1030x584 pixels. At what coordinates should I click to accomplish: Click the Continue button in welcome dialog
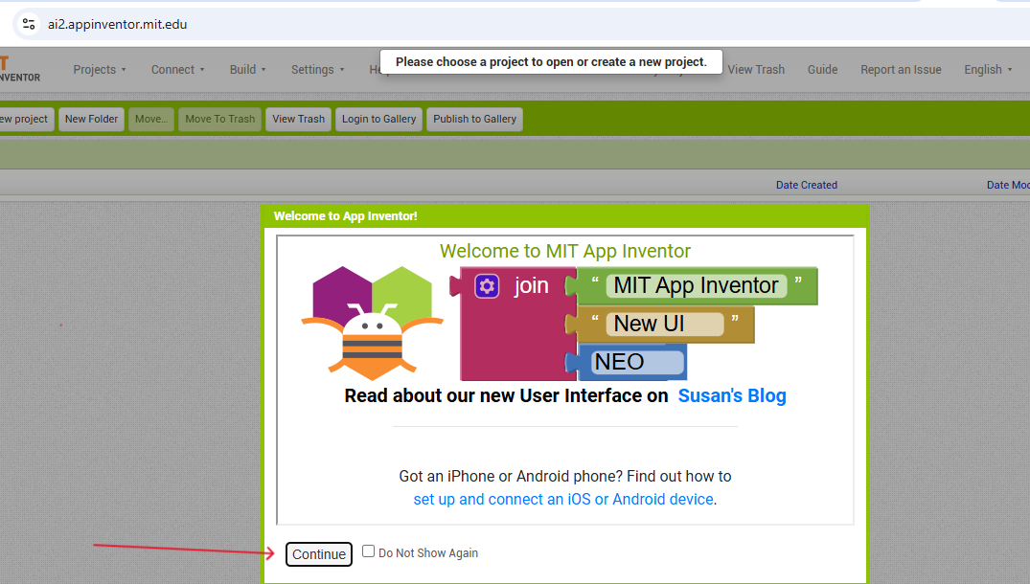tap(319, 553)
